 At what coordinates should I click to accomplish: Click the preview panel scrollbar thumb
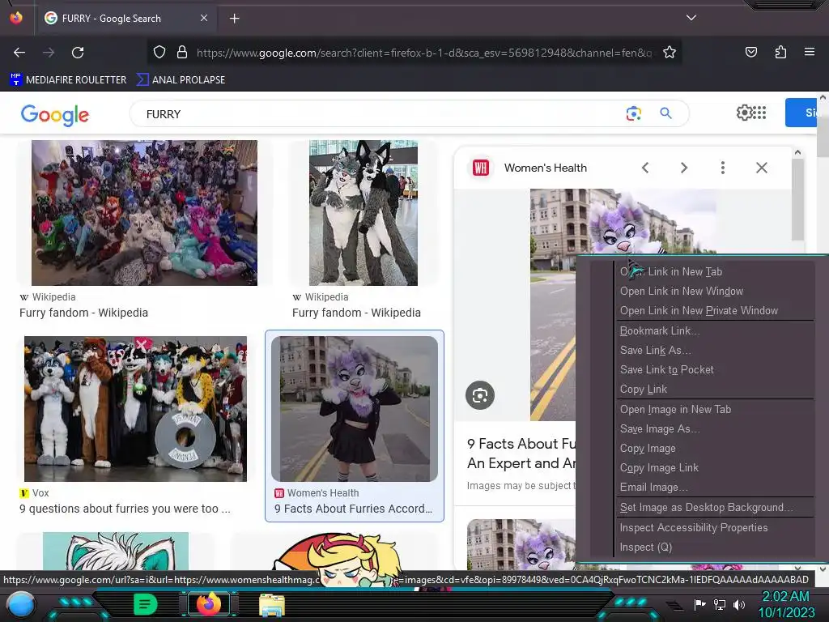click(797, 200)
